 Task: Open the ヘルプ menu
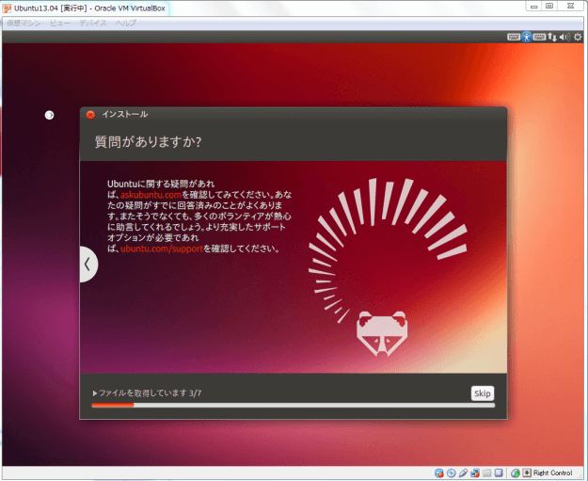click(x=126, y=21)
